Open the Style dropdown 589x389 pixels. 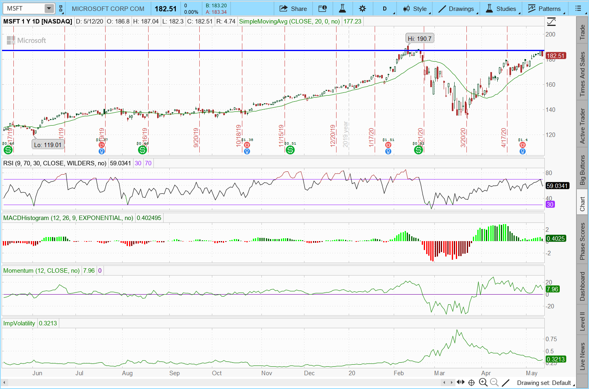coord(415,9)
